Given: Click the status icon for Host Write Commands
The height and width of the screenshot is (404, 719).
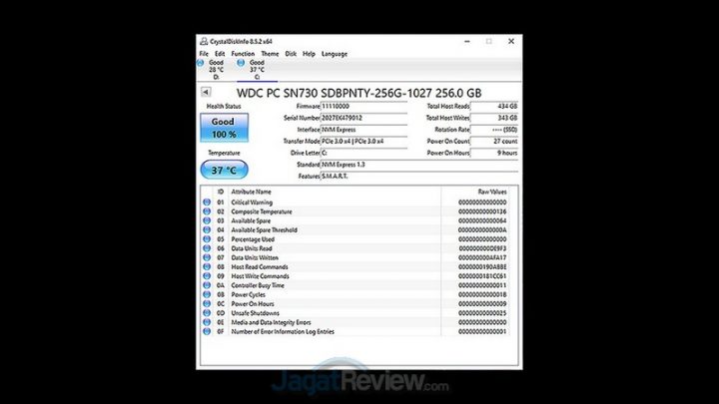Looking at the screenshot, I should click(207, 276).
